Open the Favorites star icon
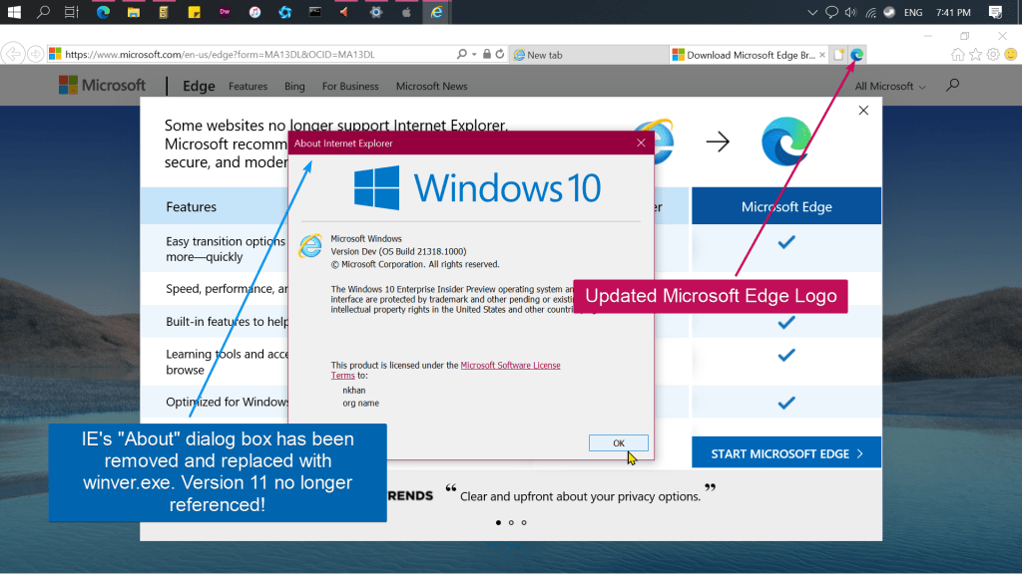 click(x=976, y=55)
